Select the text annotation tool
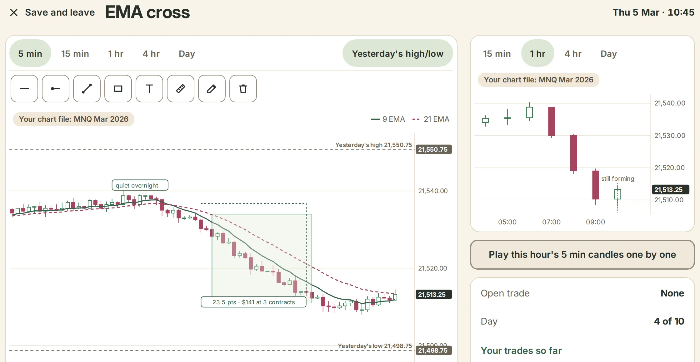Screen dimensions: 700x362 point(149,89)
